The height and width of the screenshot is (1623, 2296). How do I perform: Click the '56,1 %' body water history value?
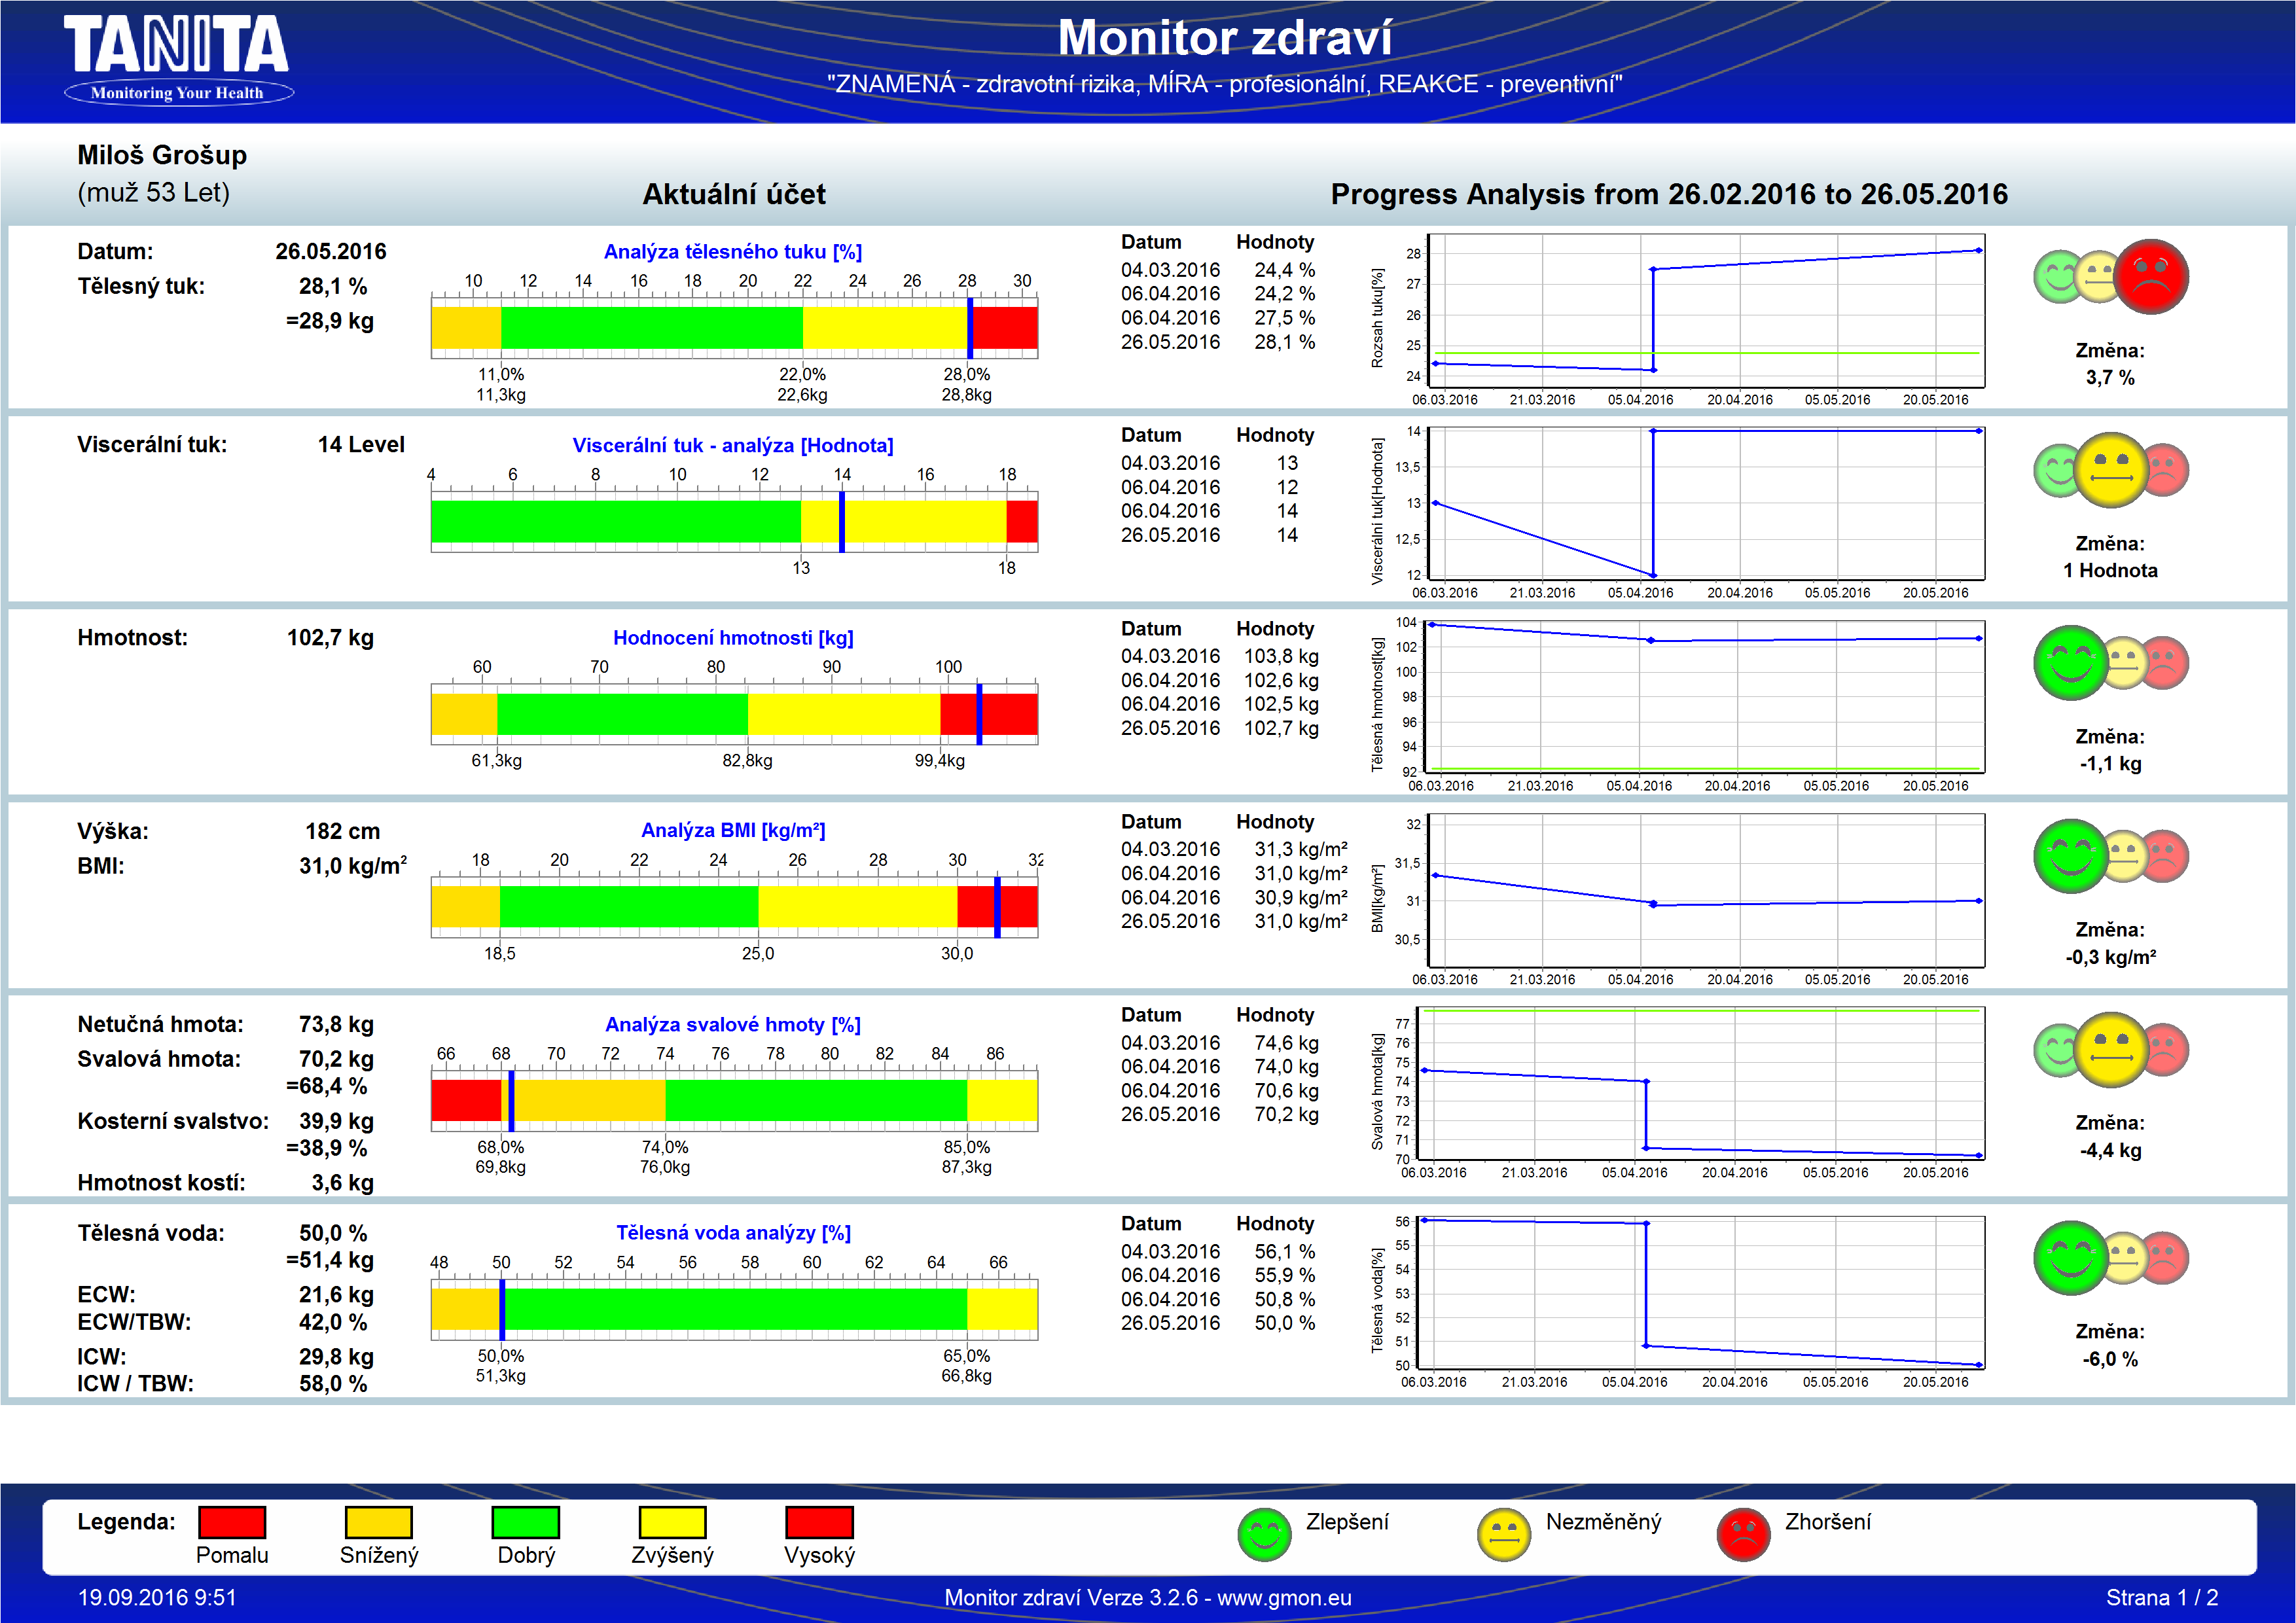pyautogui.click(x=1285, y=1252)
